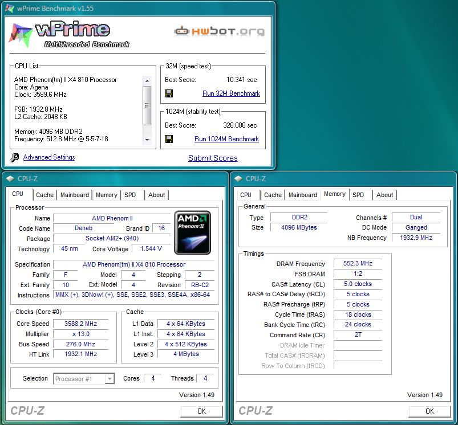This screenshot has width=458, height=425.
Task: Open Mainboard tab in right CPU-Z window
Action: [x=303, y=195]
